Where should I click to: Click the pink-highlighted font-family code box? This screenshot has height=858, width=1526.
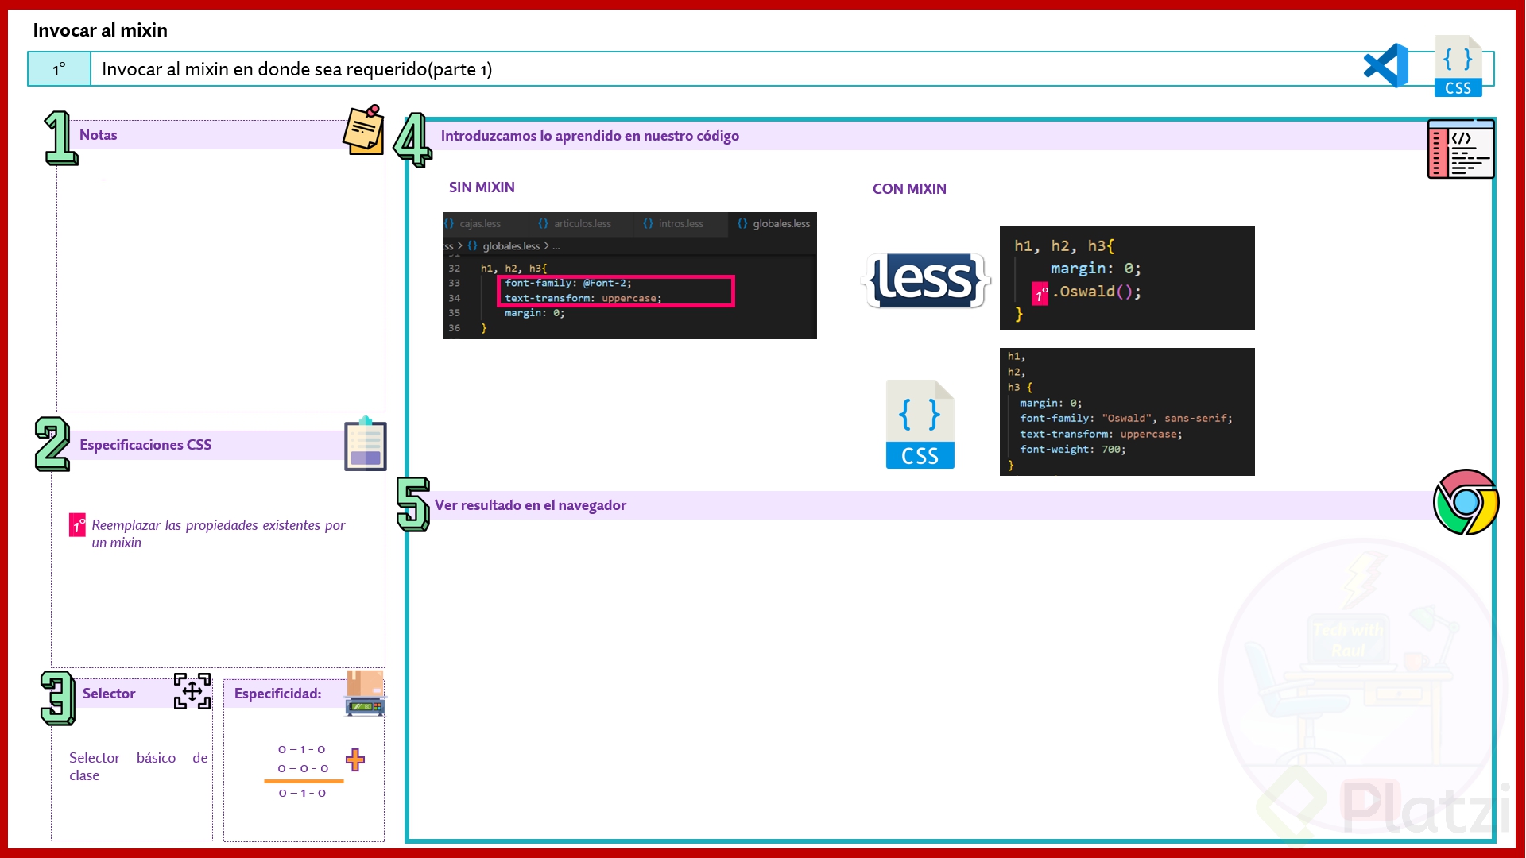(615, 291)
